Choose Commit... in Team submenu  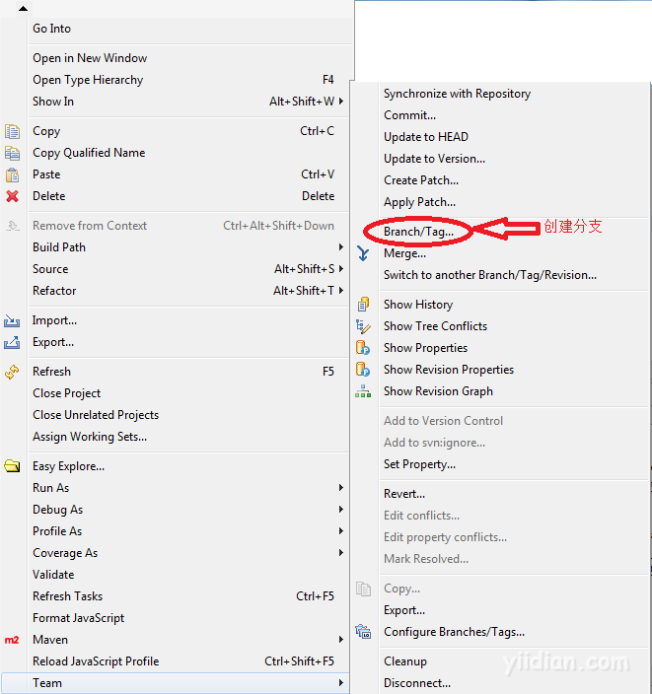(409, 115)
